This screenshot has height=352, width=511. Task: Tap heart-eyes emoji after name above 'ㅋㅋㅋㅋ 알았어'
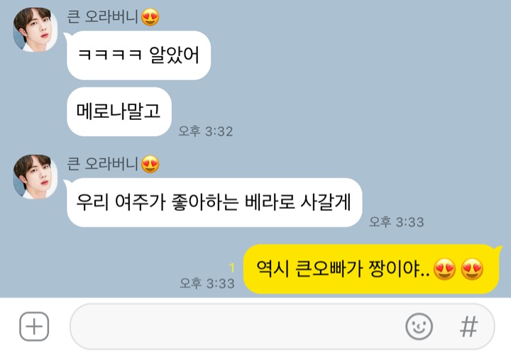tap(150, 17)
